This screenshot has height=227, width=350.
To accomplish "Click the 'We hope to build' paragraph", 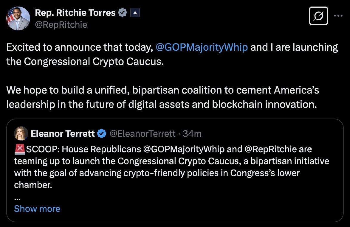I will click(x=162, y=97).
